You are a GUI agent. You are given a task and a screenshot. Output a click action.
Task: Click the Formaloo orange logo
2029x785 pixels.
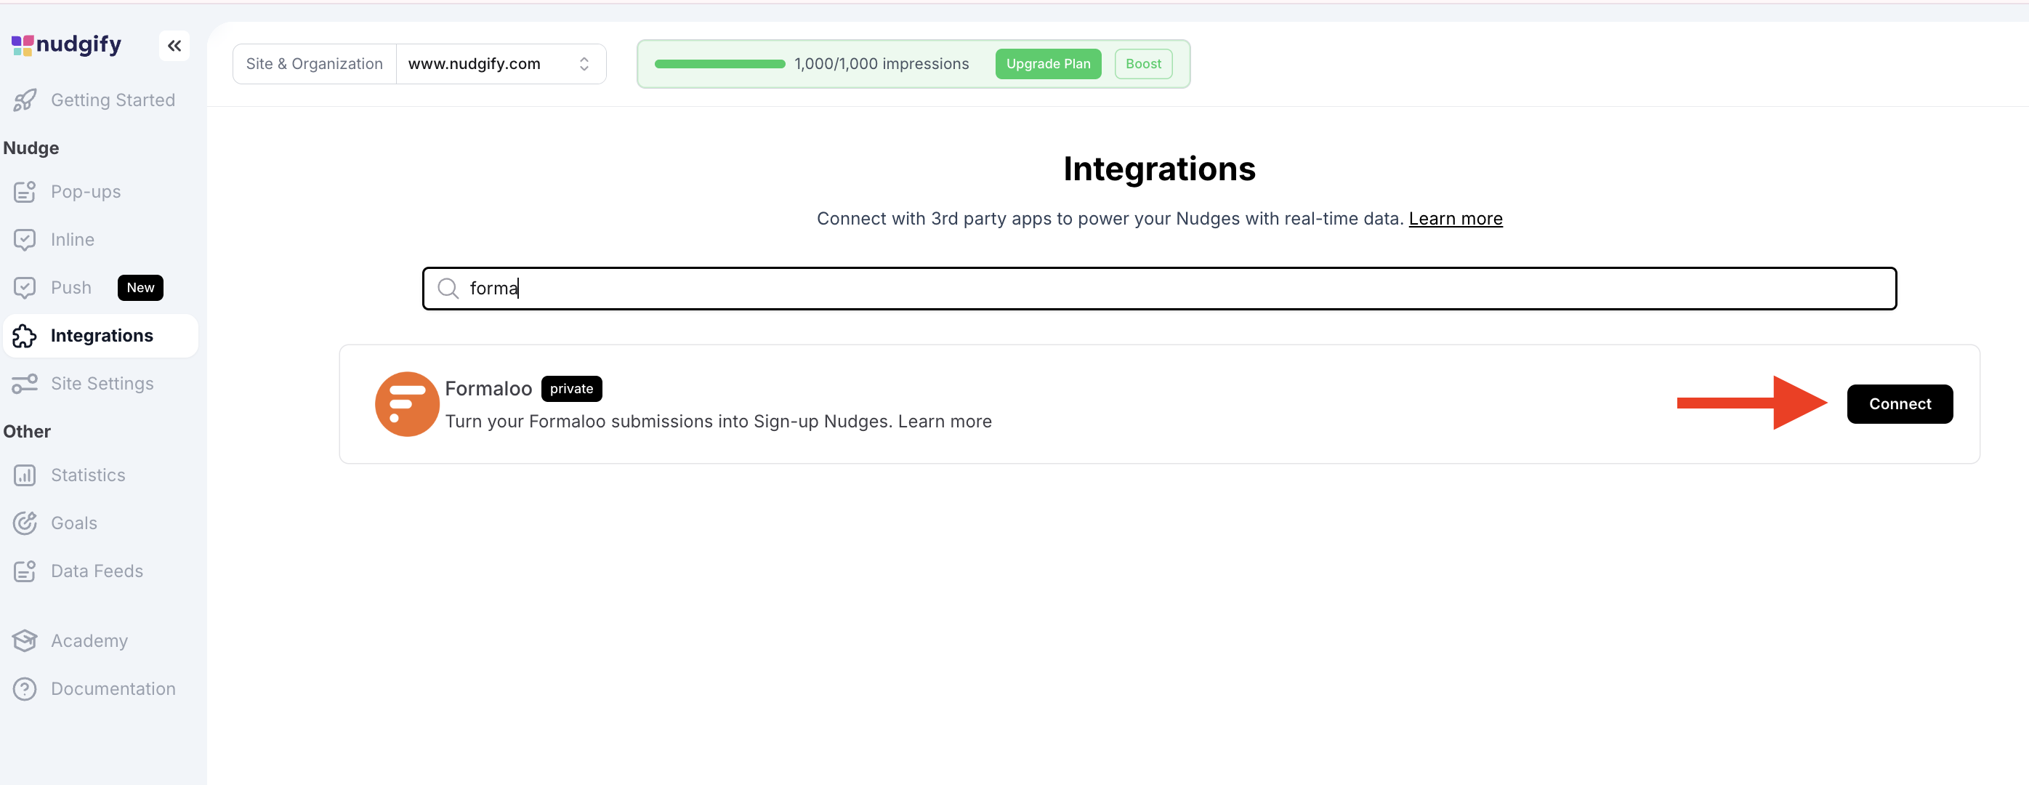click(x=406, y=404)
